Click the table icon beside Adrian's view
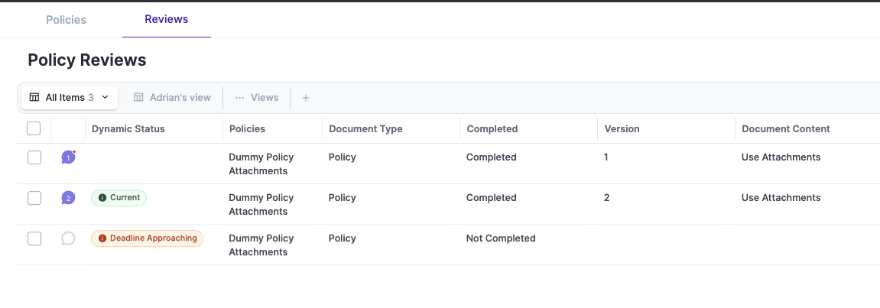880x308 pixels. [138, 98]
